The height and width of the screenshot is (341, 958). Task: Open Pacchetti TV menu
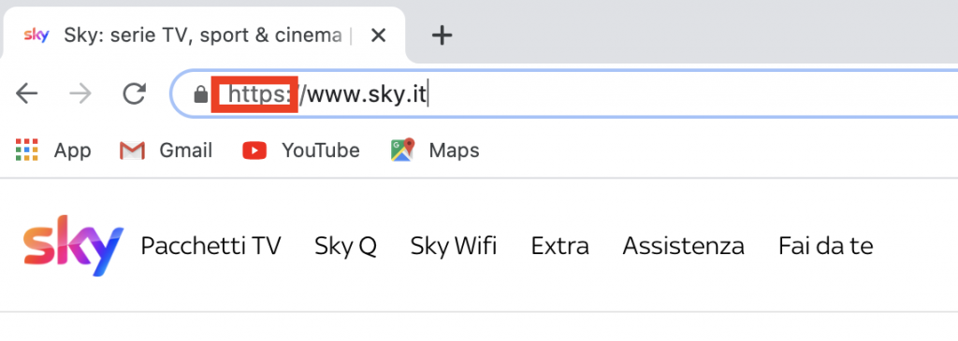(210, 246)
